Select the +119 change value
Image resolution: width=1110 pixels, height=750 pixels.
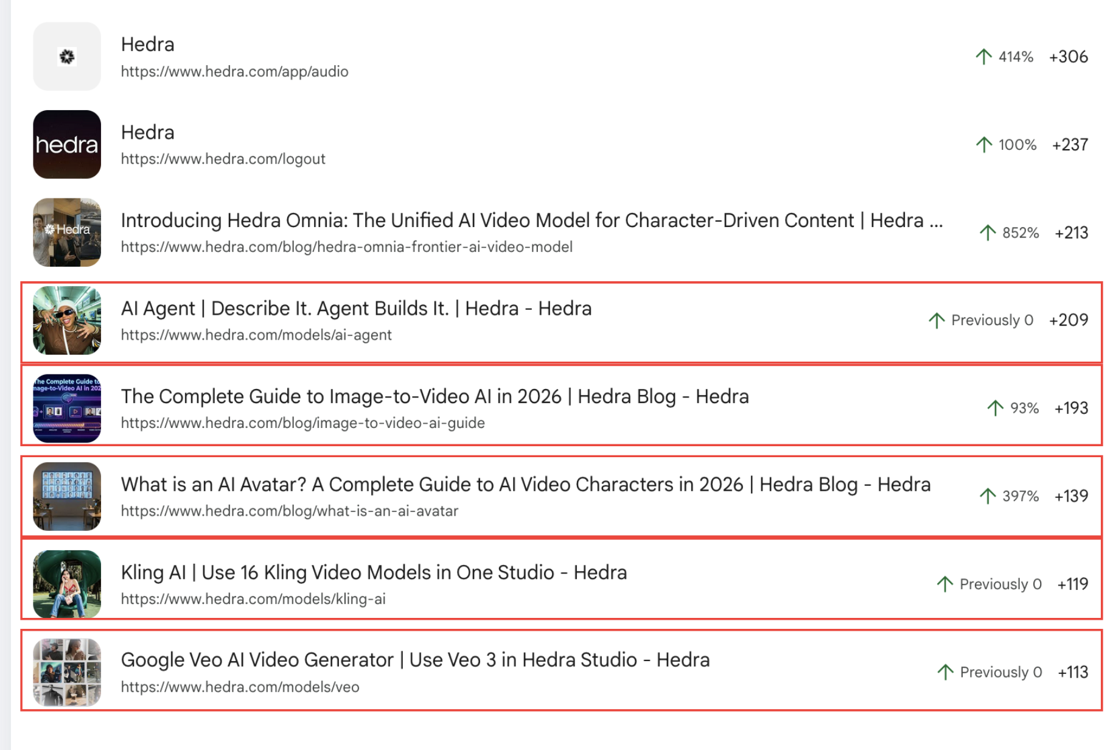(x=1073, y=584)
